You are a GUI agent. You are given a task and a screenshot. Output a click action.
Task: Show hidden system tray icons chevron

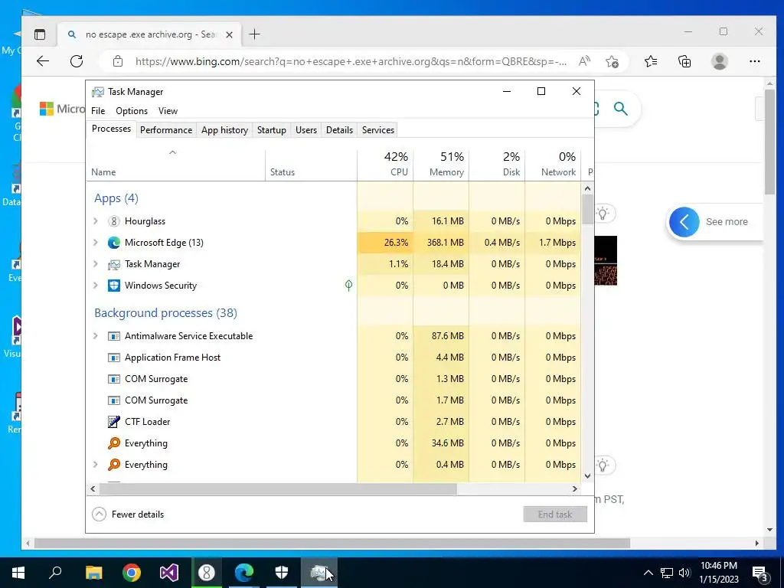[x=648, y=573]
